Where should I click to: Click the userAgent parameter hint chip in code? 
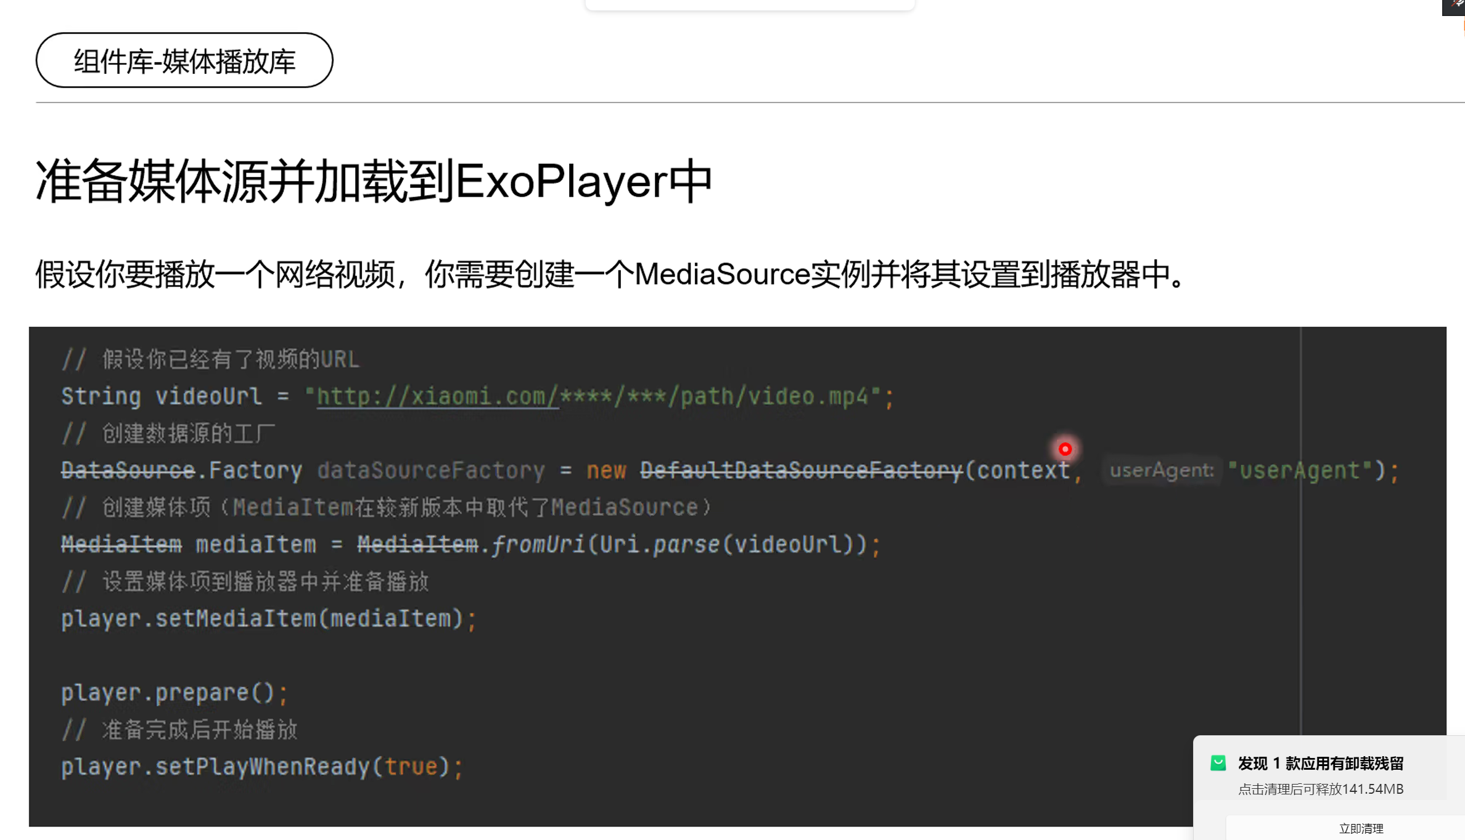tap(1161, 470)
